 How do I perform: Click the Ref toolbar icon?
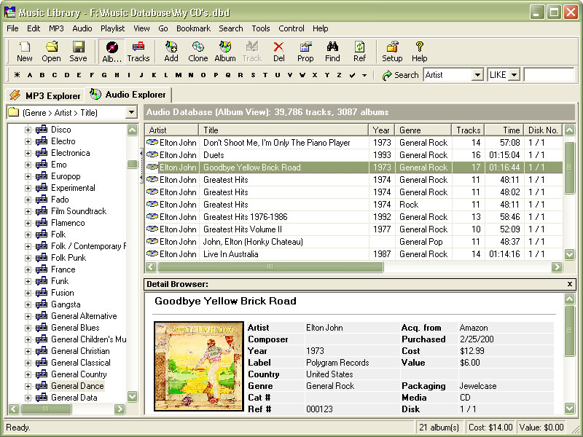pos(359,51)
